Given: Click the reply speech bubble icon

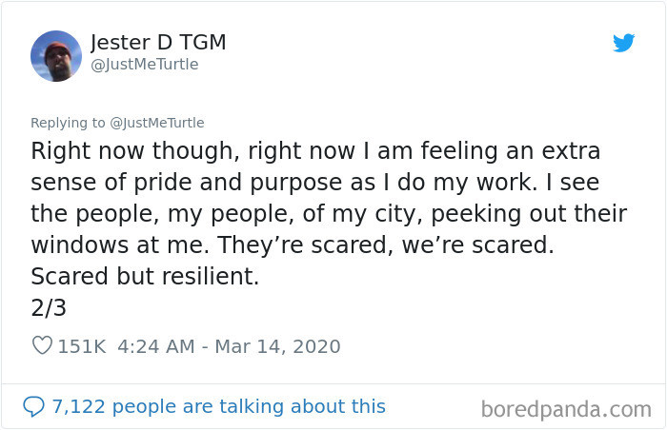Looking at the screenshot, I should click(x=33, y=406).
